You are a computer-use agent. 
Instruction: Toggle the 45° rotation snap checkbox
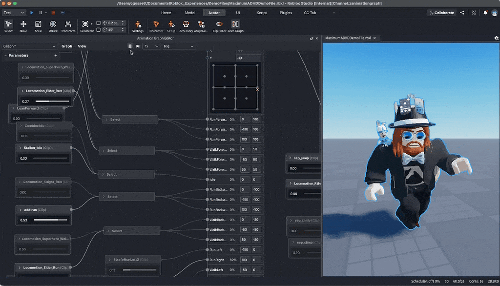(x=99, y=30)
